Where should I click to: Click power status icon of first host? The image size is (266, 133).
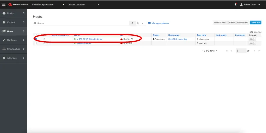[44, 39]
